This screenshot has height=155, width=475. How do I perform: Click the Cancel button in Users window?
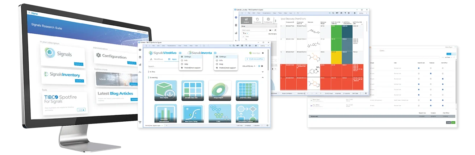coord(448,123)
